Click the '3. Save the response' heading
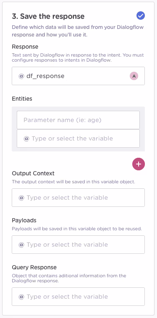 click(x=48, y=16)
